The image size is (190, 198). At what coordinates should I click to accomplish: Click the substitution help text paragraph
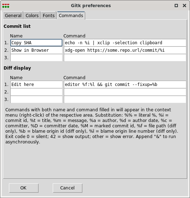92,126
